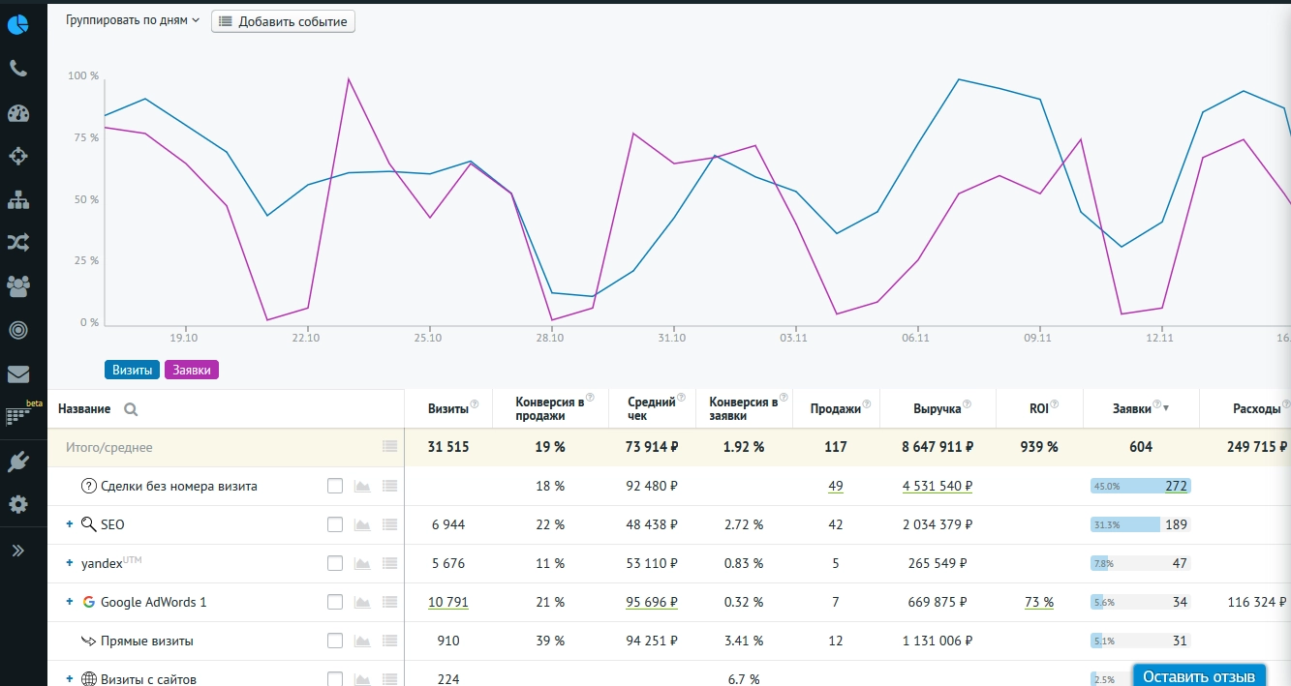Open the Группировать по дням dropdown
Viewport: 1291px width, 686px height.
tap(133, 20)
